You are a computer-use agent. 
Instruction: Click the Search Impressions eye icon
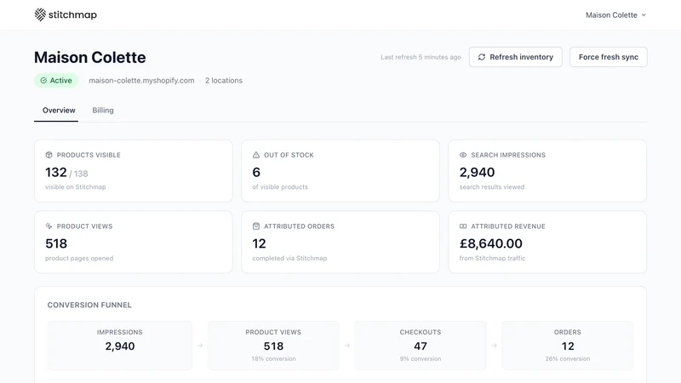463,155
